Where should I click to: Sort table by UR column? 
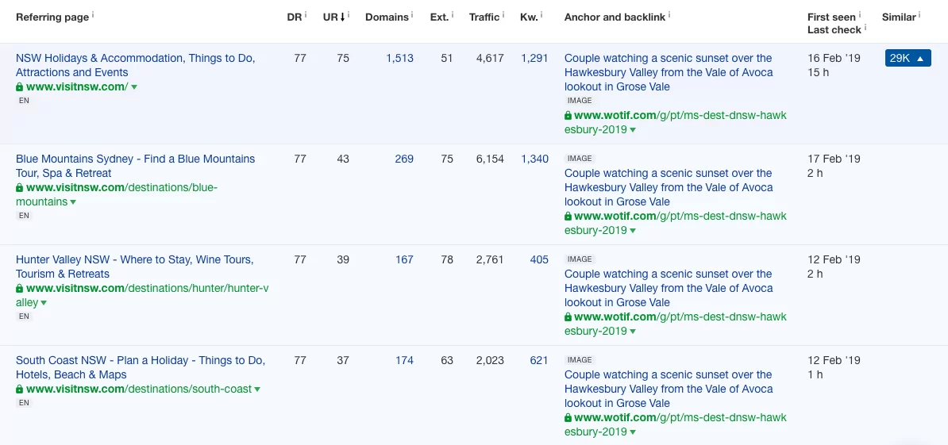(x=333, y=17)
